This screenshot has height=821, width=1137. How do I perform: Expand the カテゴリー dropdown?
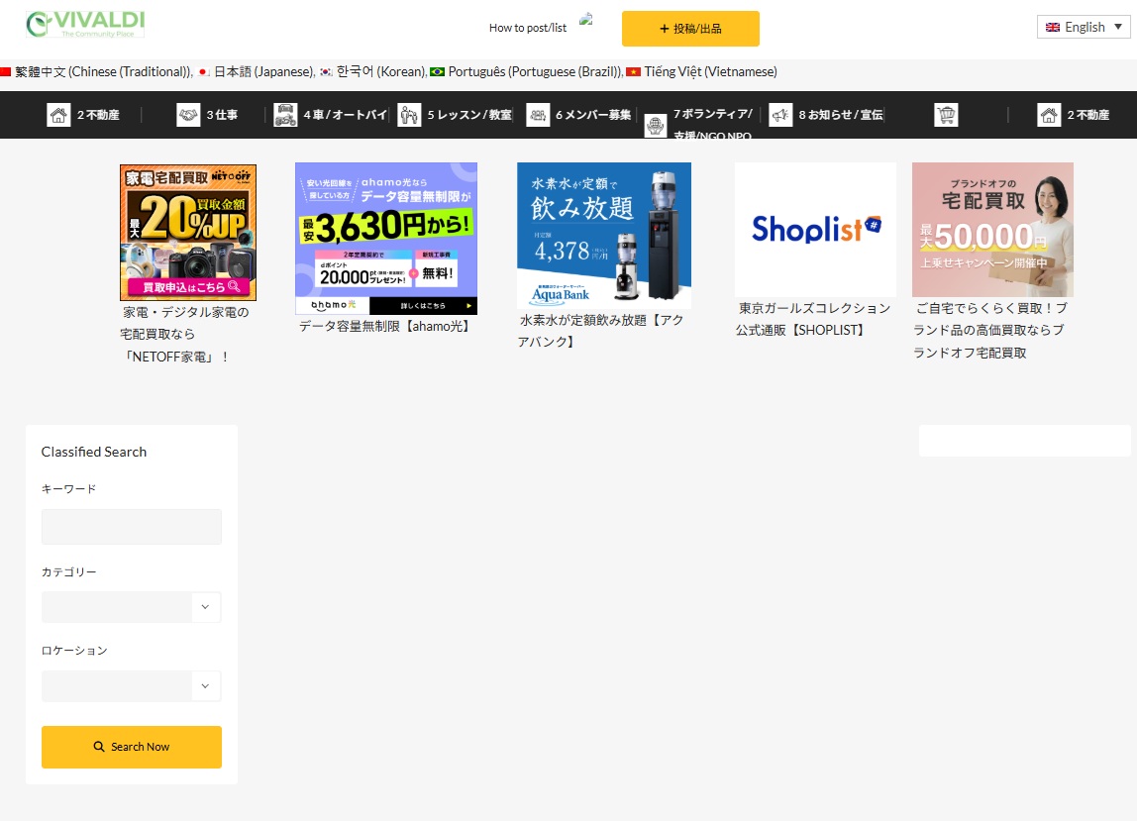tap(131, 607)
